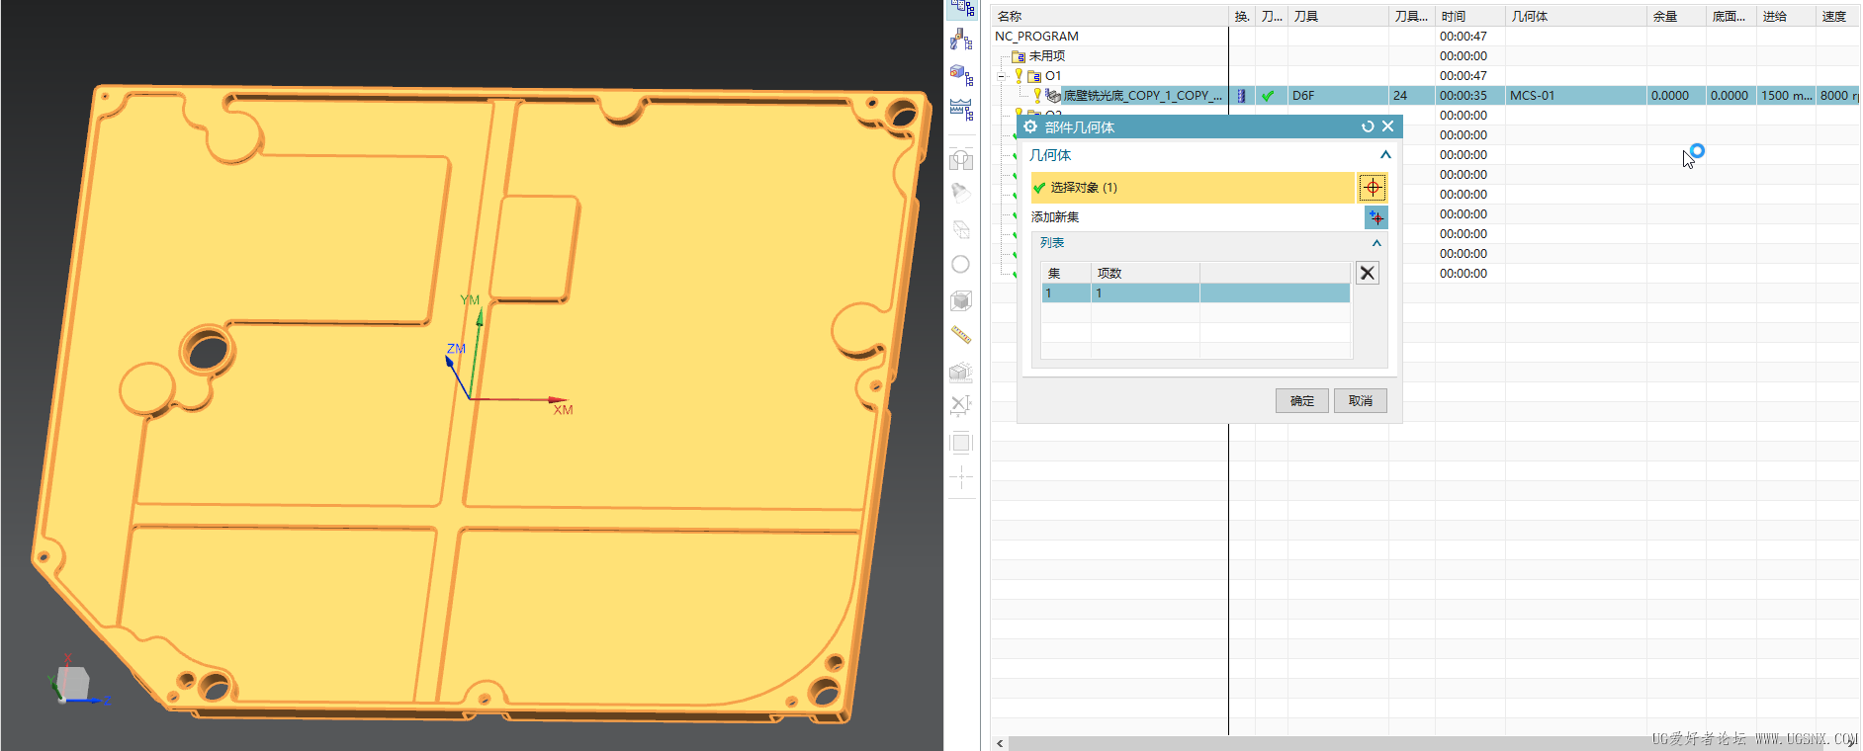Select set 1 row in list

click(1196, 293)
